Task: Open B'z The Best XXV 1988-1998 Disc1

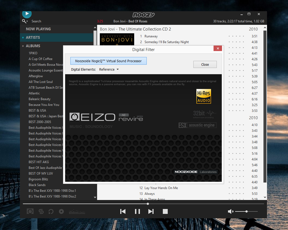Action: coord(52,191)
